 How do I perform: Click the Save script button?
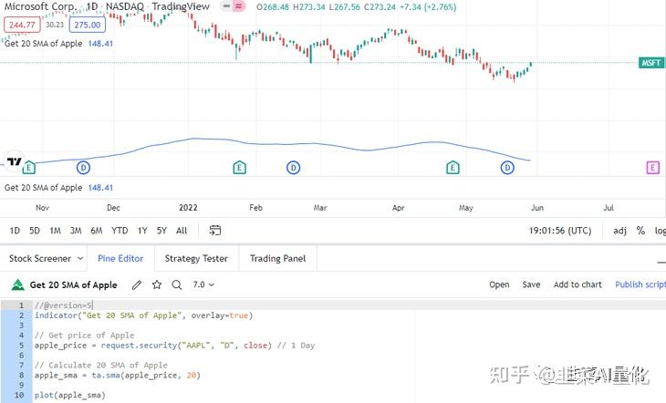(531, 284)
